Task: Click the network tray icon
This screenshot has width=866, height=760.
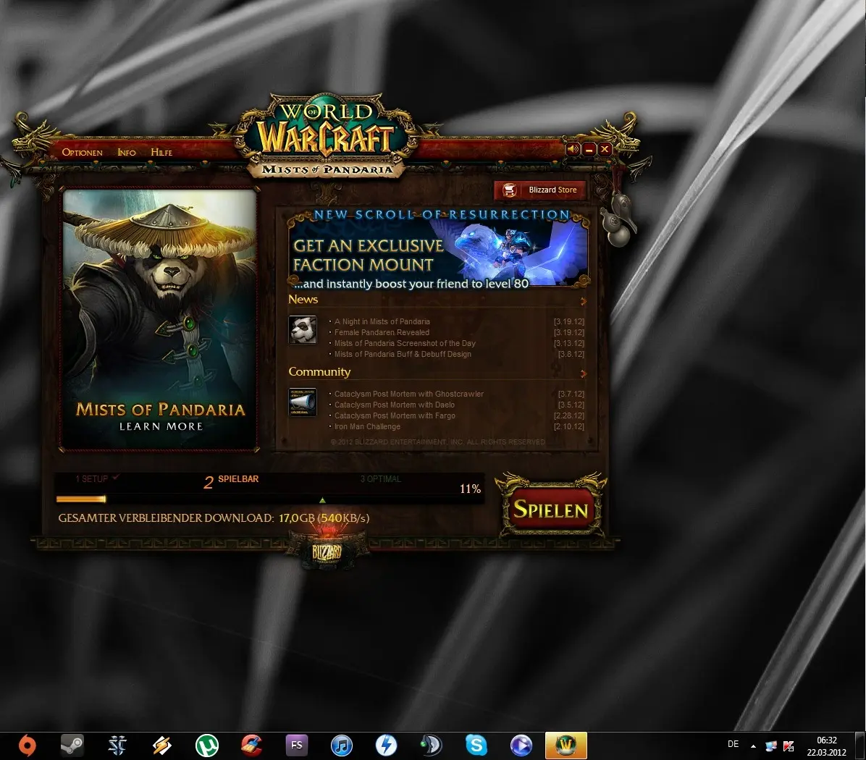Action: pos(771,746)
